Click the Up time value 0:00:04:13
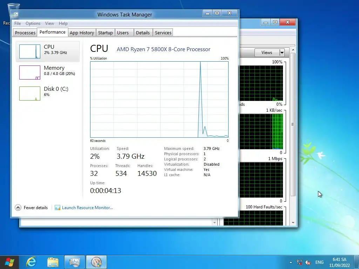359x269 pixels. 106,191
